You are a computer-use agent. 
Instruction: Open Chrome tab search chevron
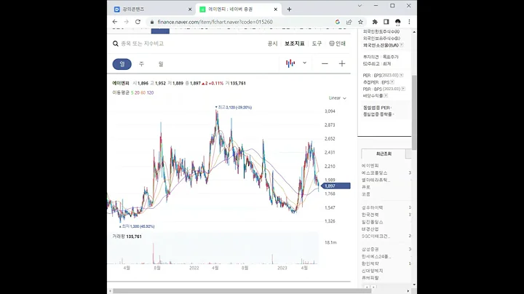pyautogui.click(x=360, y=6)
